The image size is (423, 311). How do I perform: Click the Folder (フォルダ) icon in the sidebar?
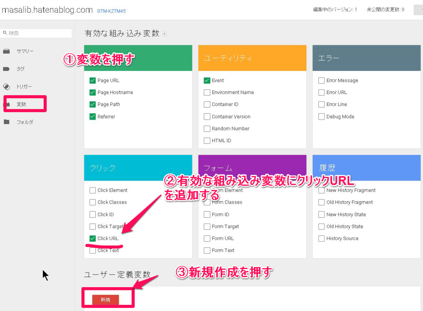coord(7,122)
